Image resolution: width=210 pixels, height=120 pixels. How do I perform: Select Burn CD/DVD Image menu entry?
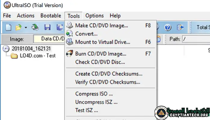tap(100, 54)
